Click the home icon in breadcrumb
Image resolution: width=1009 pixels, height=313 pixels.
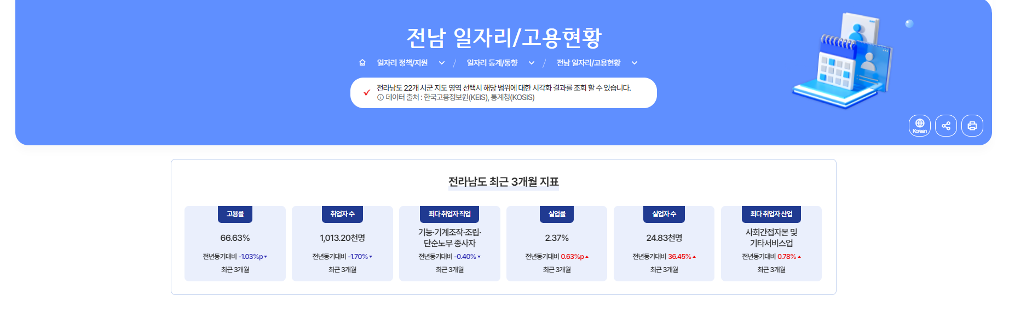point(362,63)
